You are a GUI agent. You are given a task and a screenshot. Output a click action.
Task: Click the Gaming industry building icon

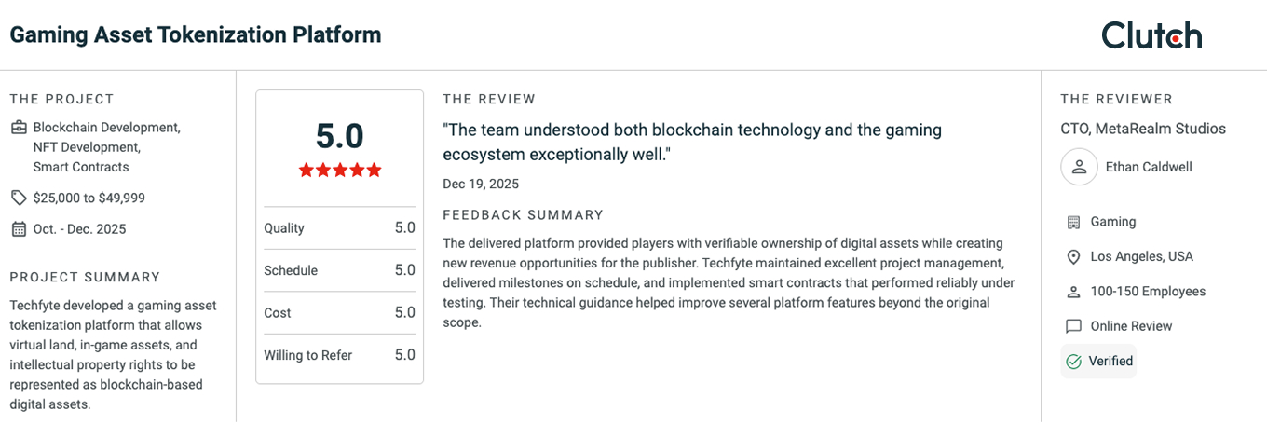tap(1073, 222)
